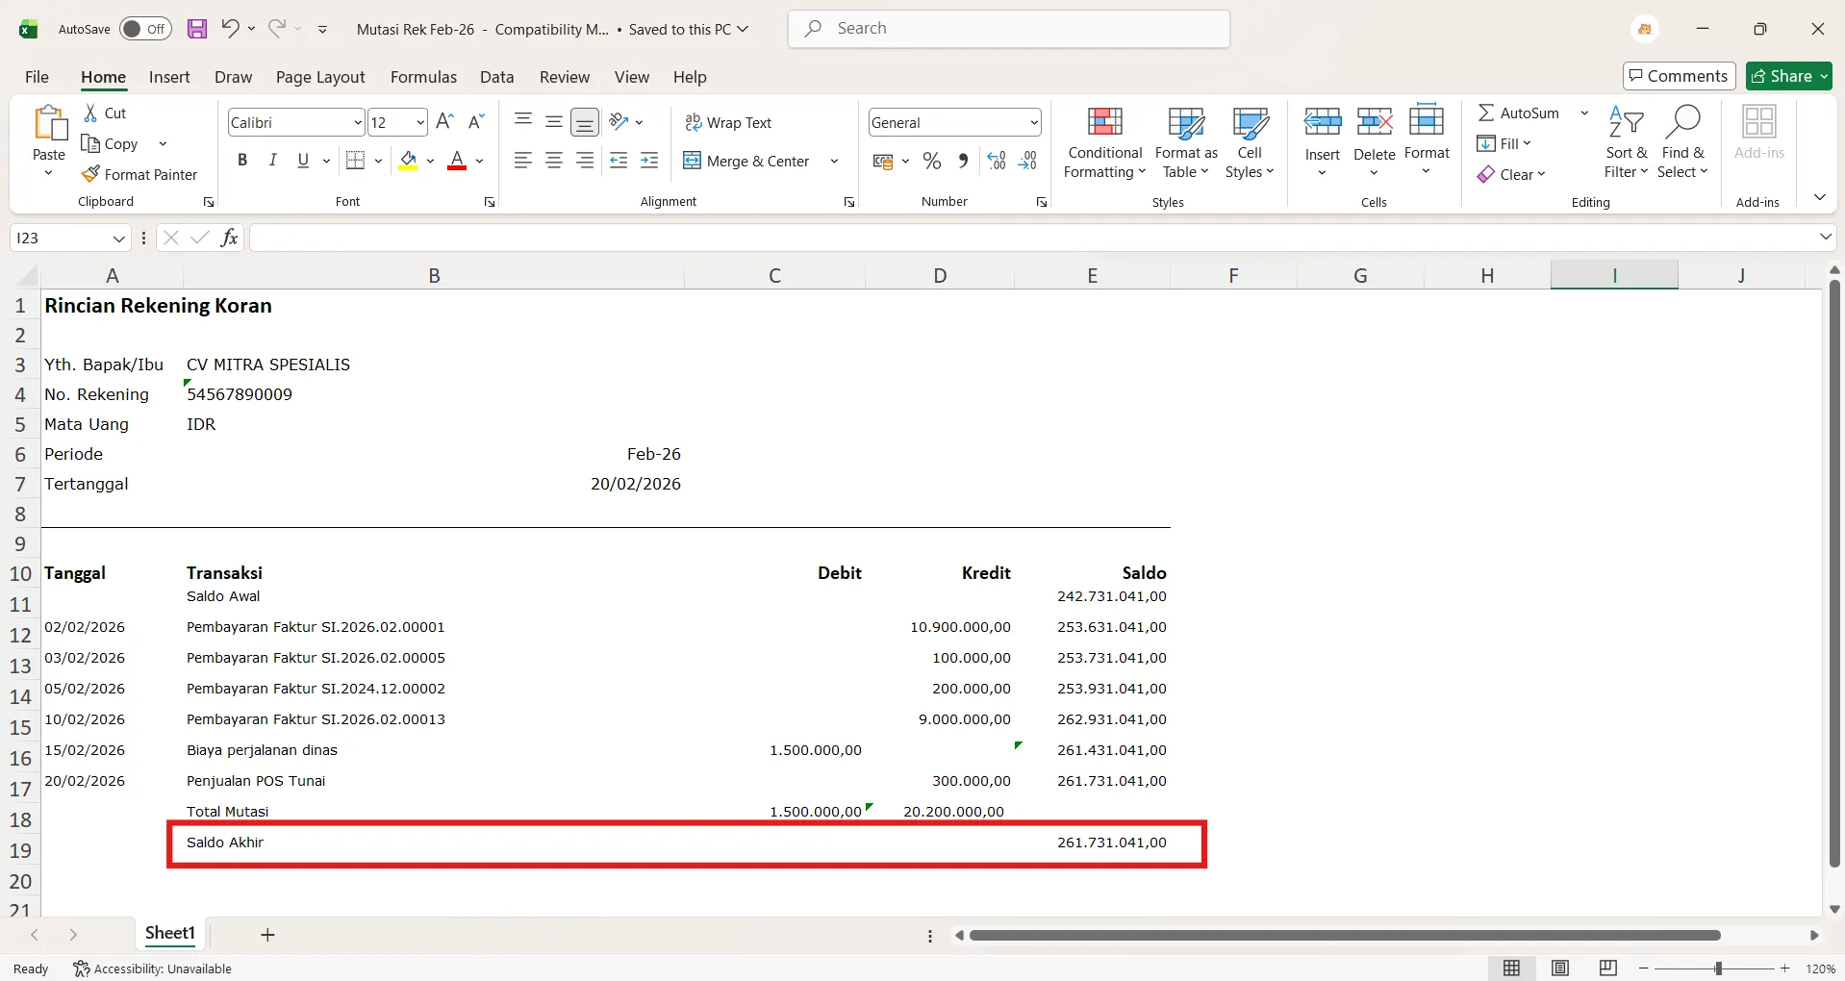This screenshot has width=1845, height=981.
Task: Apply Percent Style number format
Action: point(931,161)
